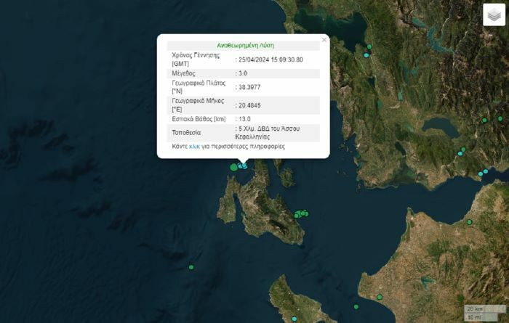This screenshot has height=323, width=509.
Task: Click the Τοποθεσία location description text
Action: click(x=269, y=132)
